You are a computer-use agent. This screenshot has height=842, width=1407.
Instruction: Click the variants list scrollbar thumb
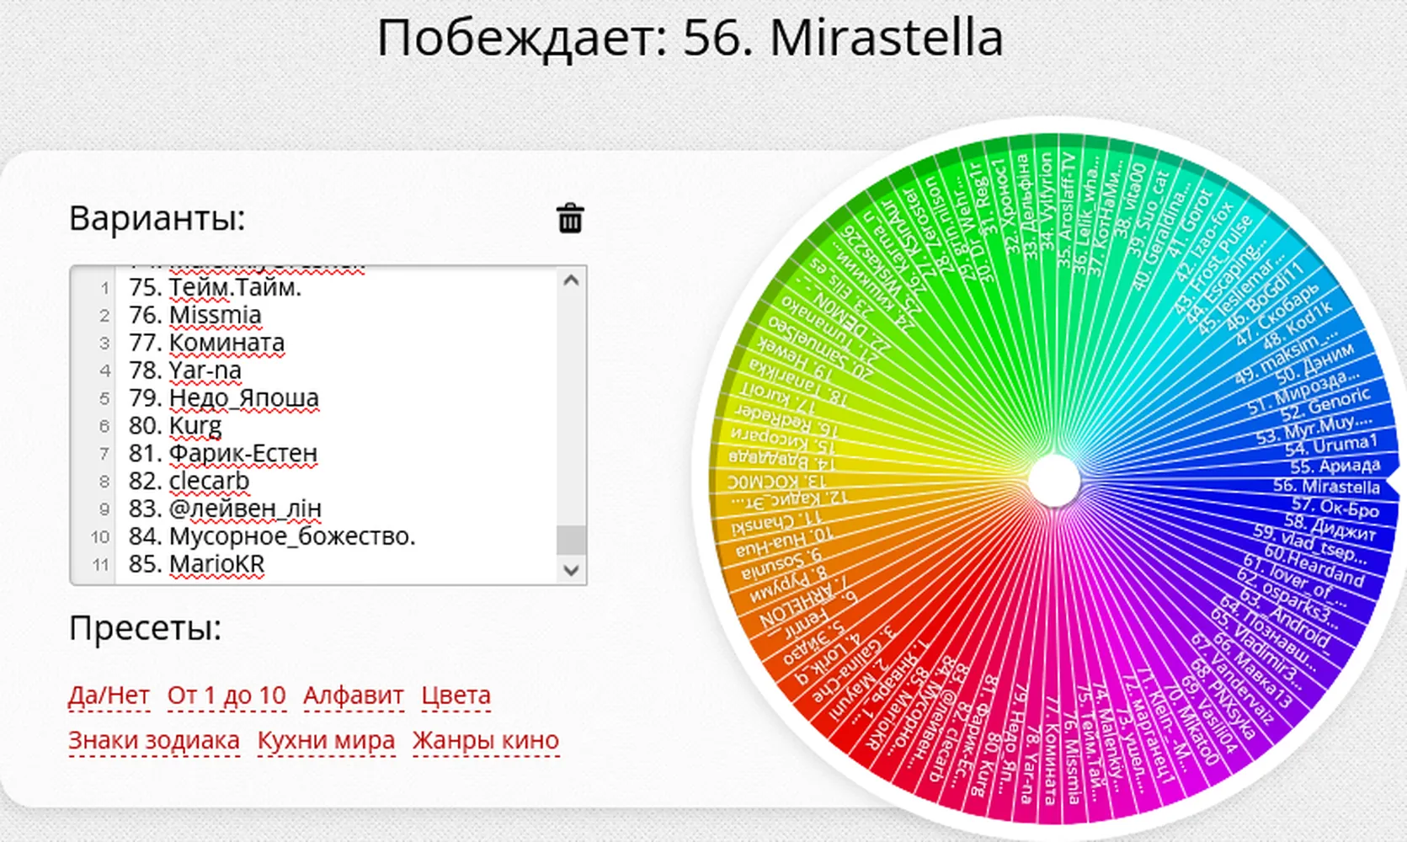pos(571,540)
